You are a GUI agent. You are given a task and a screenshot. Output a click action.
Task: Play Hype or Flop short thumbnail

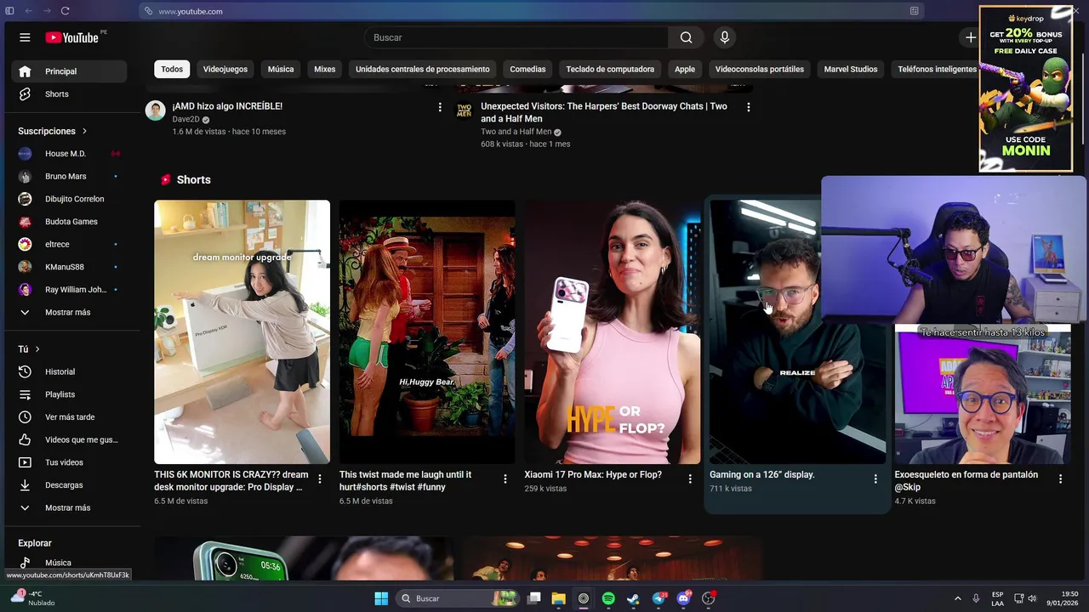[x=612, y=331]
